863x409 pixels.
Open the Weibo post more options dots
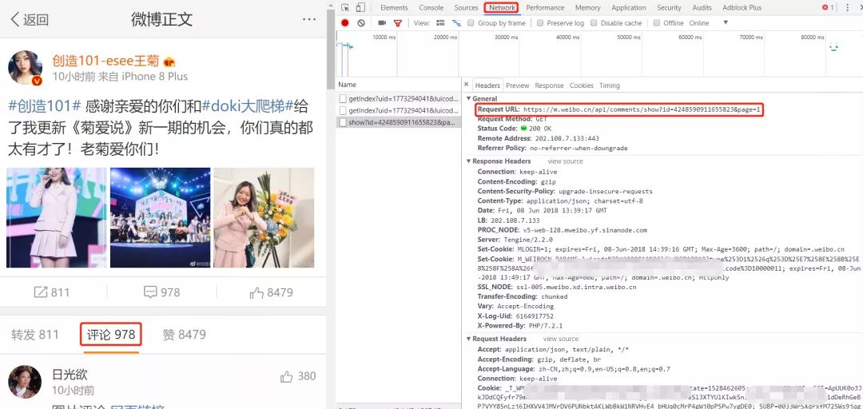point(308,20)
